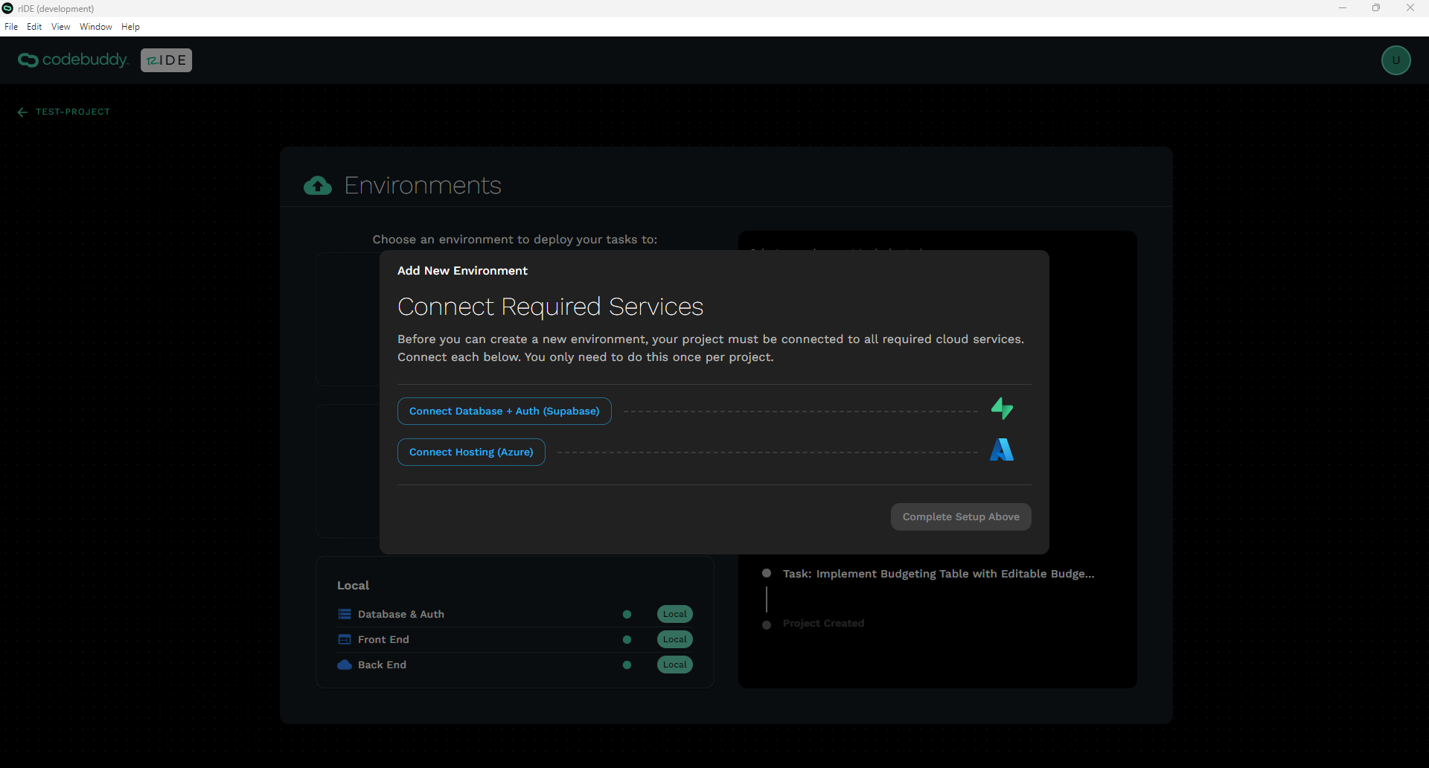The image size is (1429, 768).
Task: Open the View menu
Action: [x=61, y=27]
